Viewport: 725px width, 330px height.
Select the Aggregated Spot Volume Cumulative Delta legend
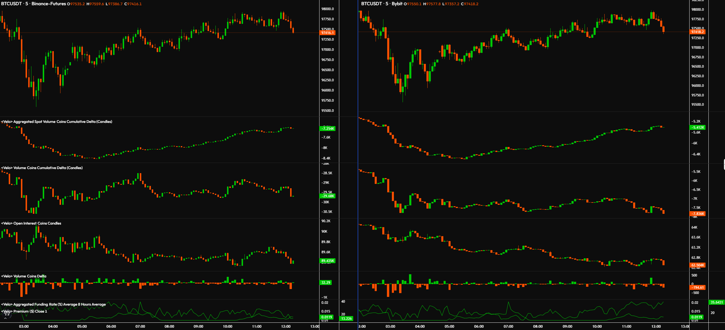click(x=57, y=122)
